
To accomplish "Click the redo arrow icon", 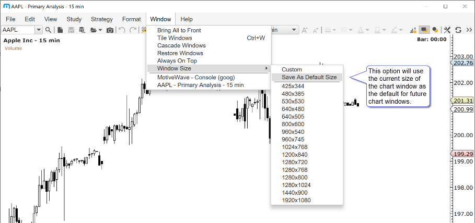I will [x=133, y=30].
